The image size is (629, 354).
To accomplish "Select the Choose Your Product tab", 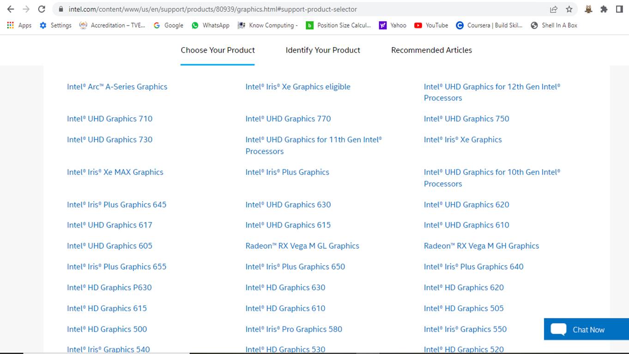I will pos(218,50).
